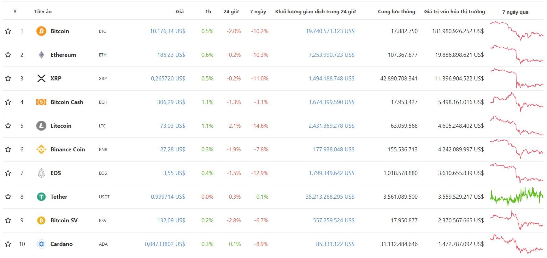This screenshot has width=547, height=258.
Task: Sort by the 24 giờ column header
Action: [x=231, y=11]
